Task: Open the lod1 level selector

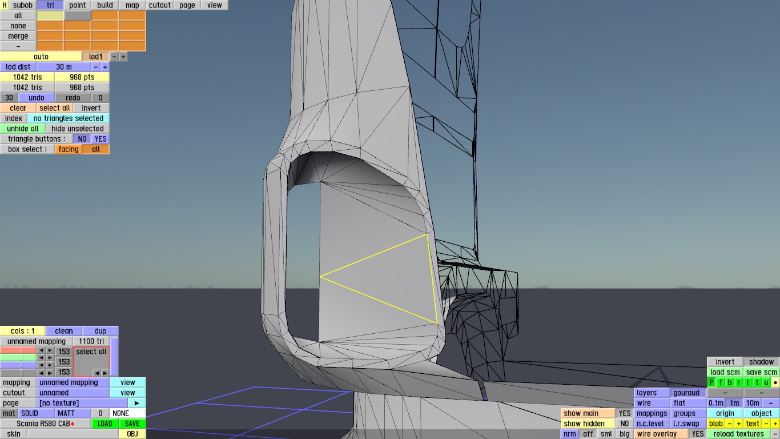Action: point(96,57)
